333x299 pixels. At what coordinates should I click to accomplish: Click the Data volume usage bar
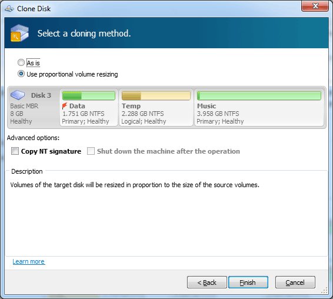coord(89,95)
